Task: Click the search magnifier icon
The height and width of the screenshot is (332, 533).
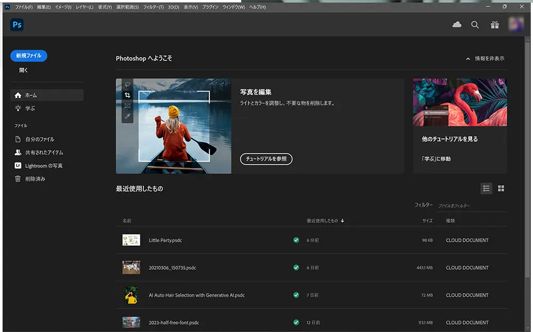Action: (x=475, y=25)
